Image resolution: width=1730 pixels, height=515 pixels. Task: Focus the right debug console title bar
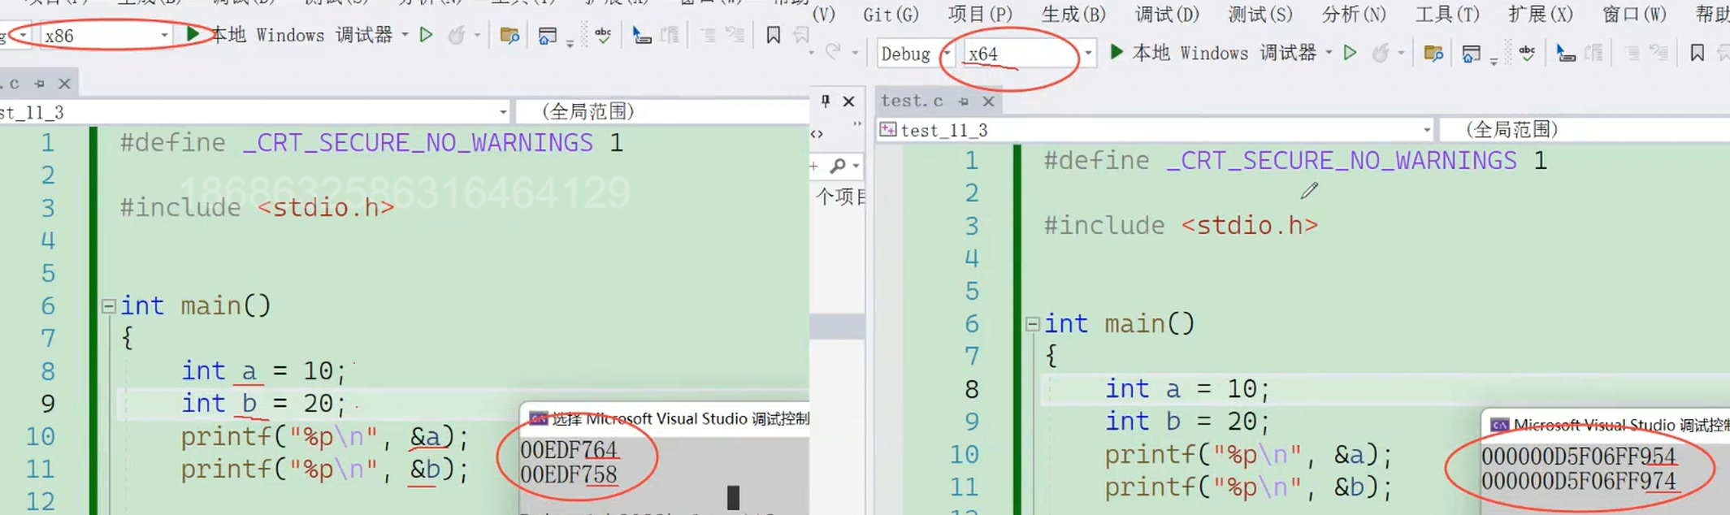1606,425
